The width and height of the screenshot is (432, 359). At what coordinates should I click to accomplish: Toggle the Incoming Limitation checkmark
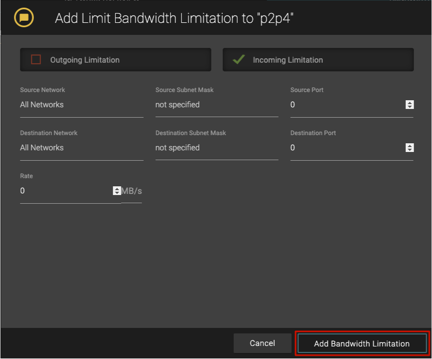(239, 59)
